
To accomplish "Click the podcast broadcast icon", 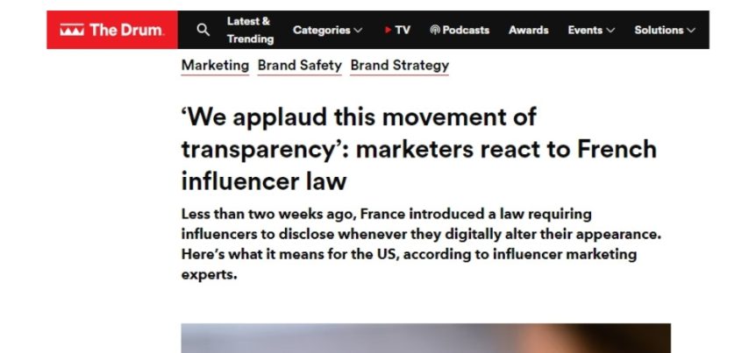I will 435,30.
